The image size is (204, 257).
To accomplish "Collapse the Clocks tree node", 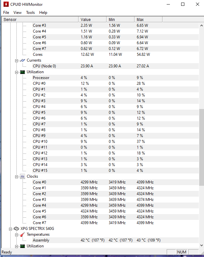I will tap(16, 176).
